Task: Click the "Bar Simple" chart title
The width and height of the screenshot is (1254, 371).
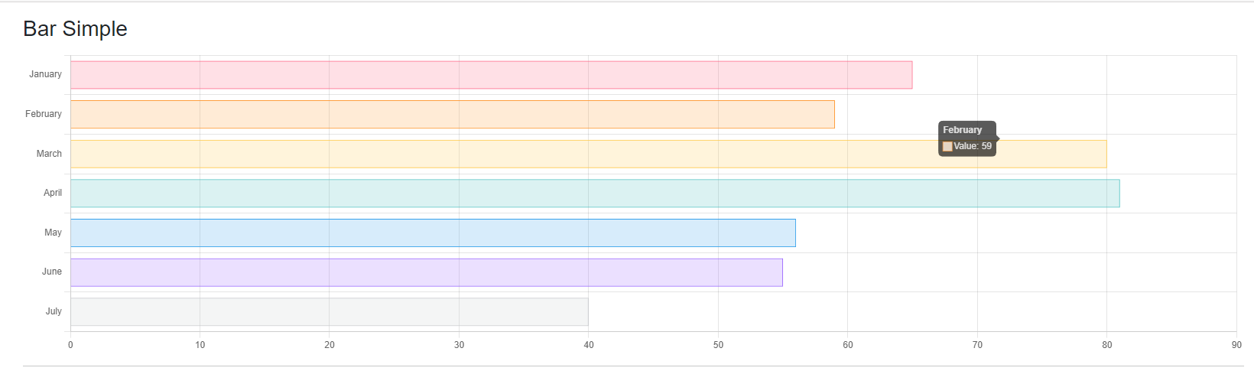Action: (x=75, y=28)
